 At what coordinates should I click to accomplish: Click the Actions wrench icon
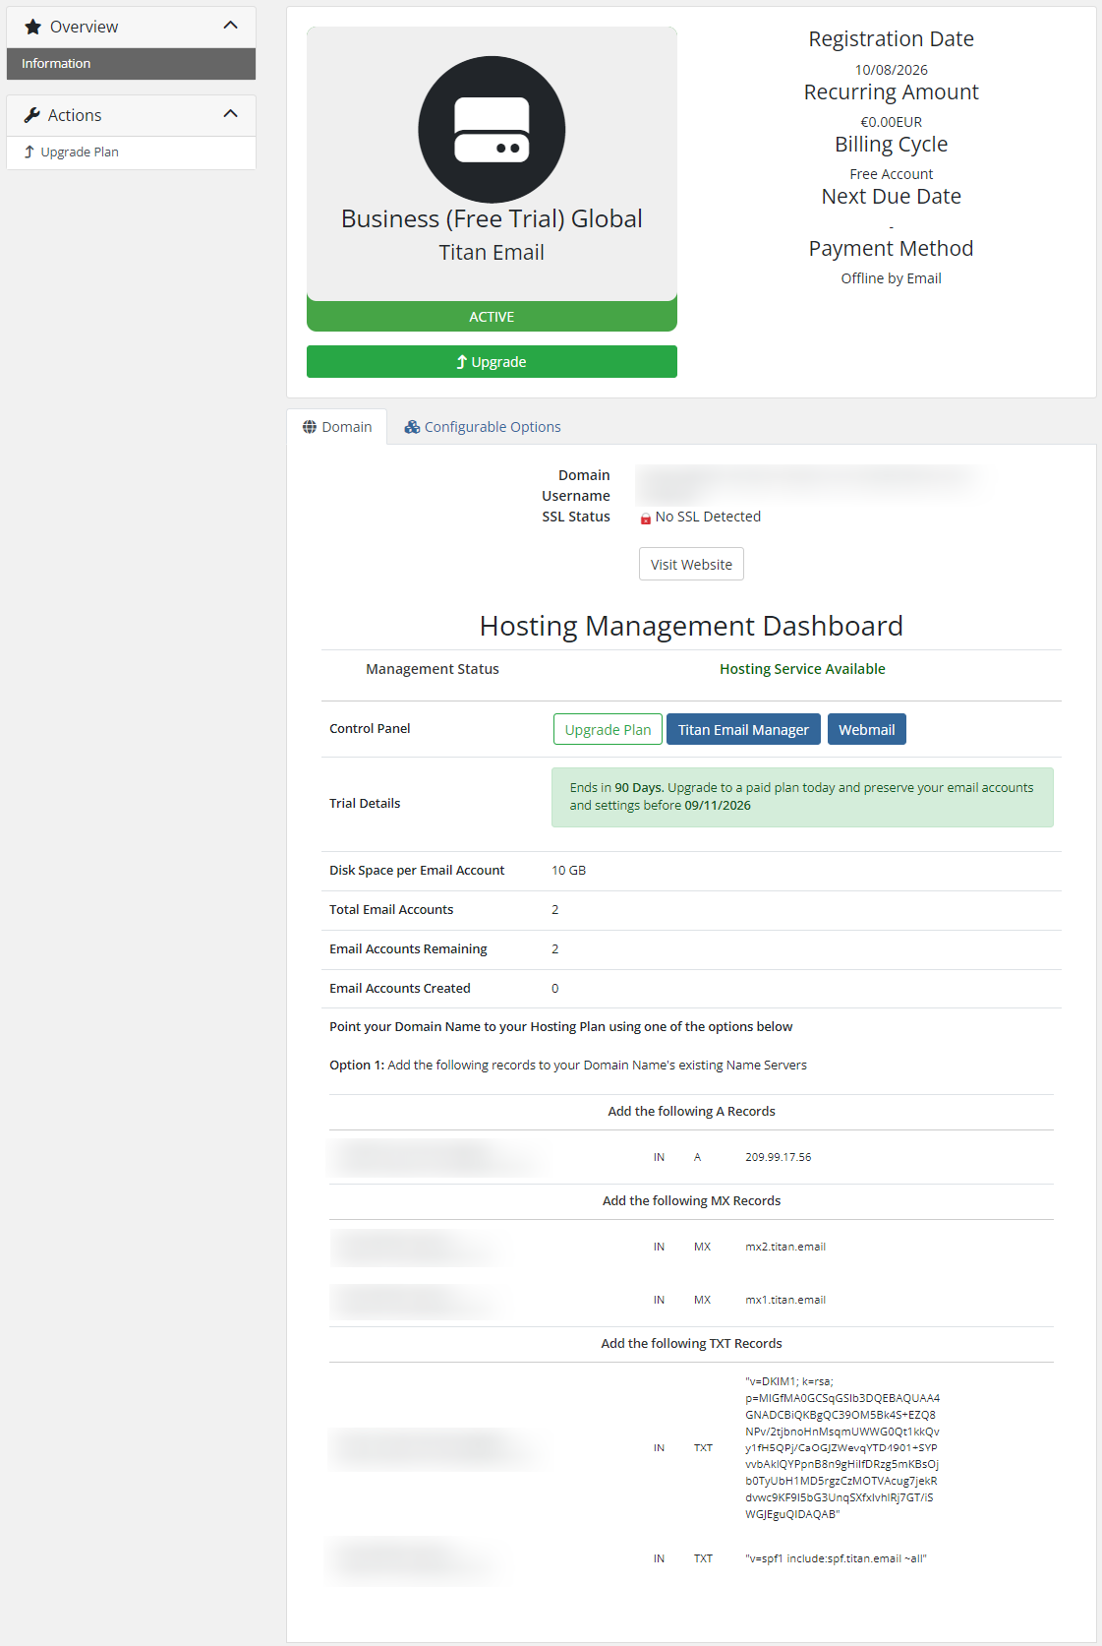pyautogui.click(x=31, y=115)
